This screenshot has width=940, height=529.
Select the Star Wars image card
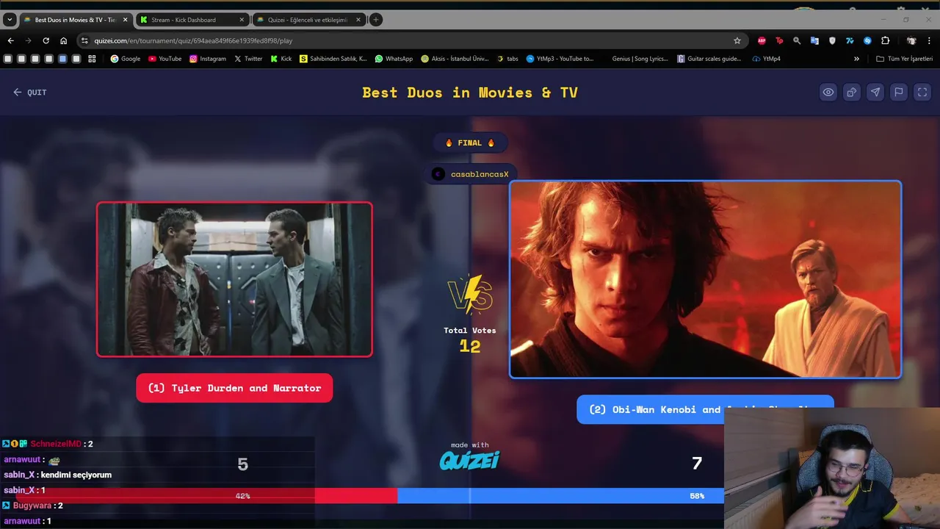pos(705,279)
